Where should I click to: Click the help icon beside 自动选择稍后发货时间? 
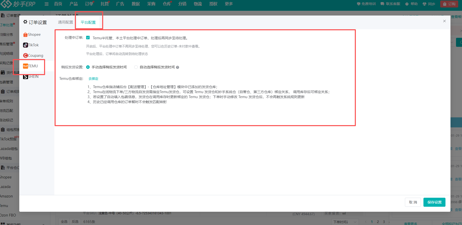click(178, 67)
